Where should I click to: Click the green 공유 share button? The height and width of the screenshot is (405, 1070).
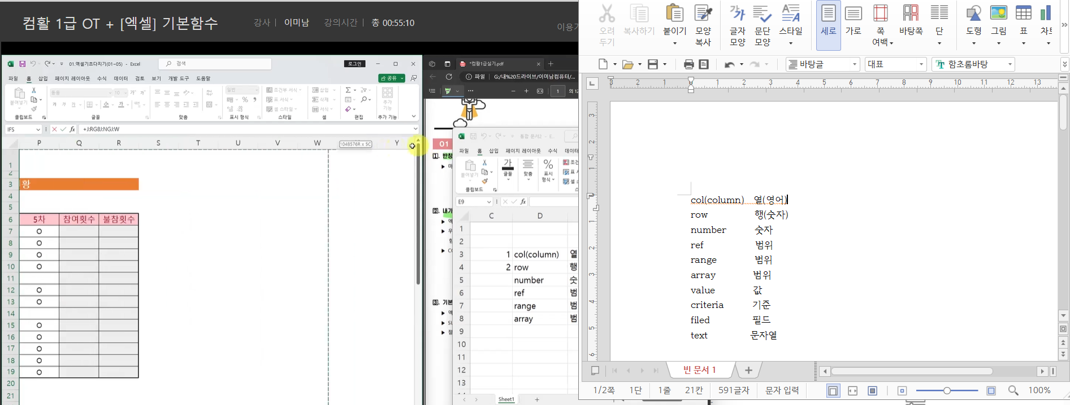(x=391, y=78)
